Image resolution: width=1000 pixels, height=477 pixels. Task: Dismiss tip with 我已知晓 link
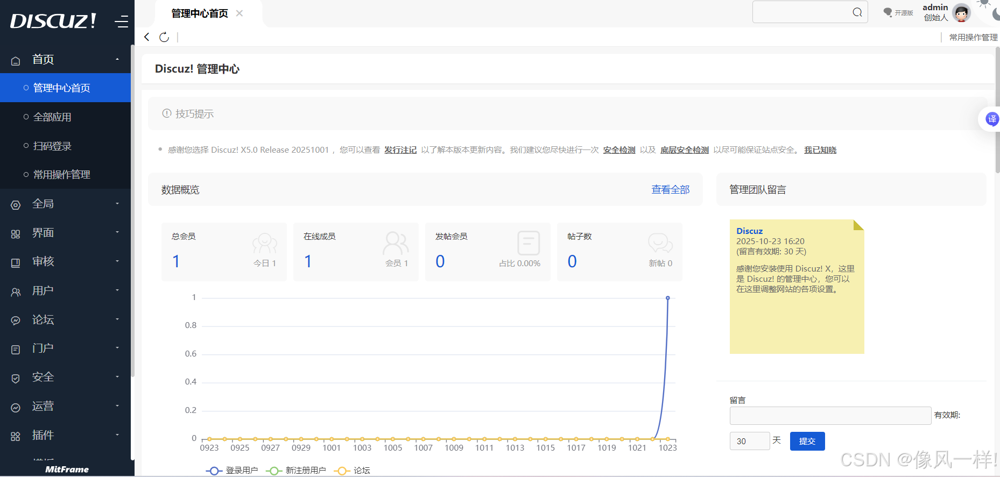pyautogui.click(x=820, y=150)
